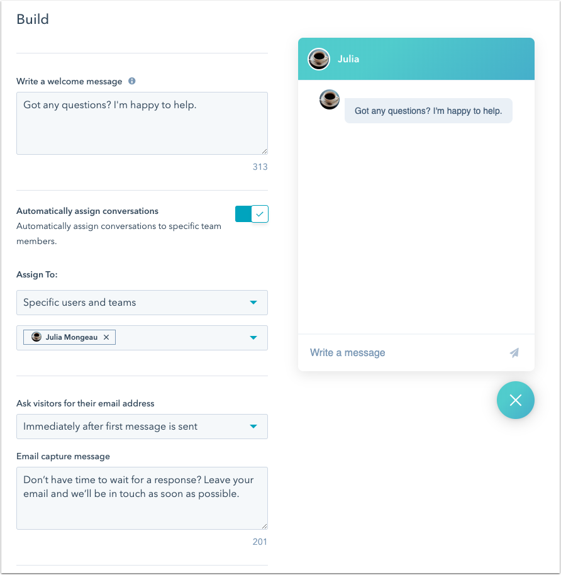This screenshot has width=561, height=575.
Task: Click the coffee avatar in Julia Mongeau tag
Action: (36, 337)
